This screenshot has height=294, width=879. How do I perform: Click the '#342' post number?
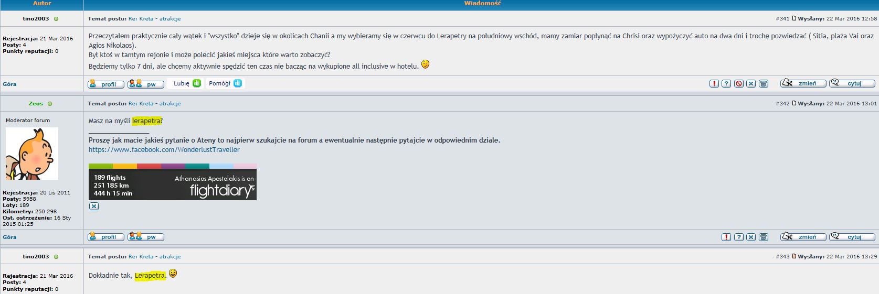click(x=782, y=103)
